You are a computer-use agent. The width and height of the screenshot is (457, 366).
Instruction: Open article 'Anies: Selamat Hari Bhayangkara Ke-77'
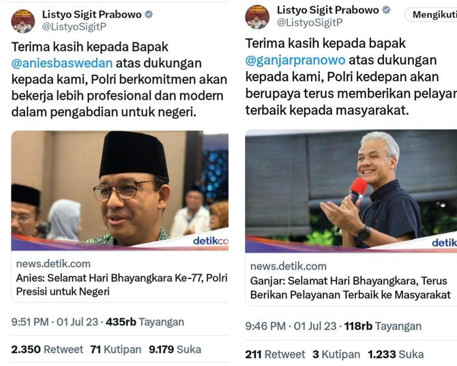tap(121, 284)
